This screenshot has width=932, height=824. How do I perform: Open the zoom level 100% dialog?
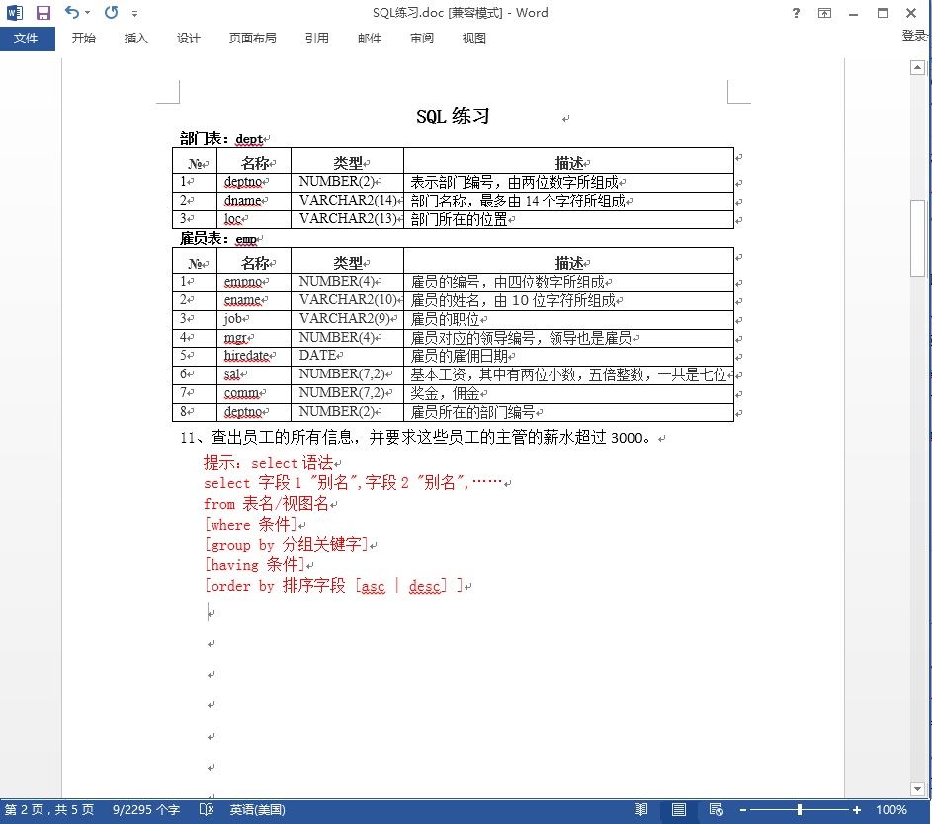(891, 810)
